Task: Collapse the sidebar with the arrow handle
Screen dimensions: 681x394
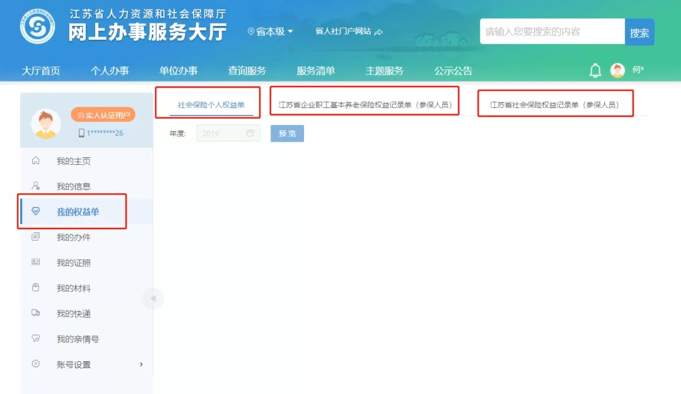Action: pos(153,299)
